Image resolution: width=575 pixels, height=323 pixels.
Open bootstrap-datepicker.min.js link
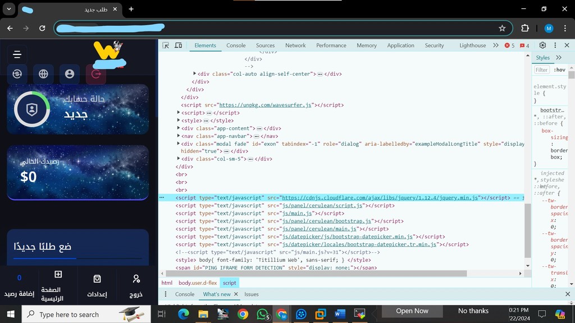[347, 237]
